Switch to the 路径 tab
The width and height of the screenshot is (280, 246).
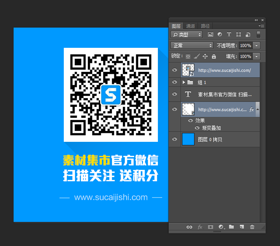pos(205,26)
